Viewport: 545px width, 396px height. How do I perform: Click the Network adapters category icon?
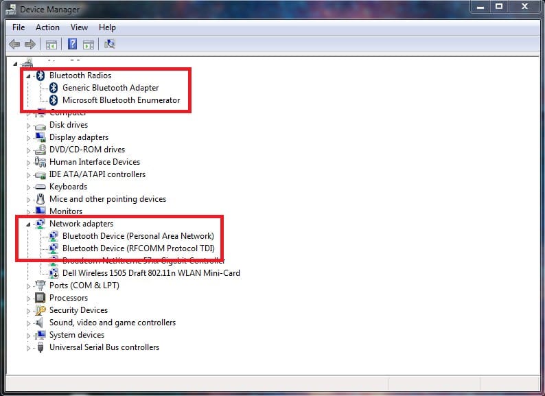[x=40, y=224]
